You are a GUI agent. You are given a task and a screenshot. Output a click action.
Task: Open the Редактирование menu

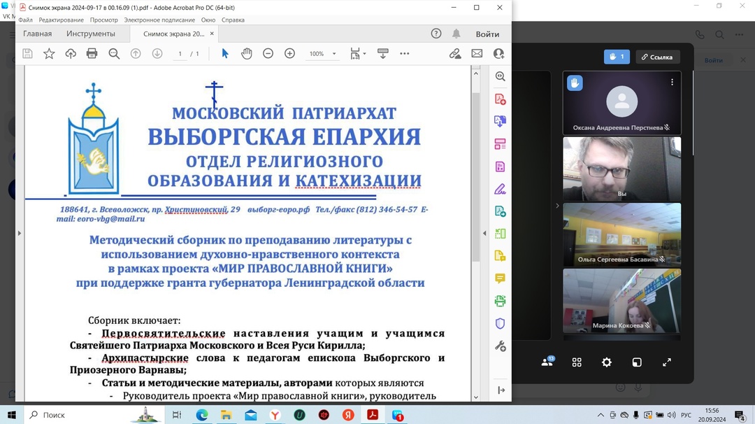61,20
